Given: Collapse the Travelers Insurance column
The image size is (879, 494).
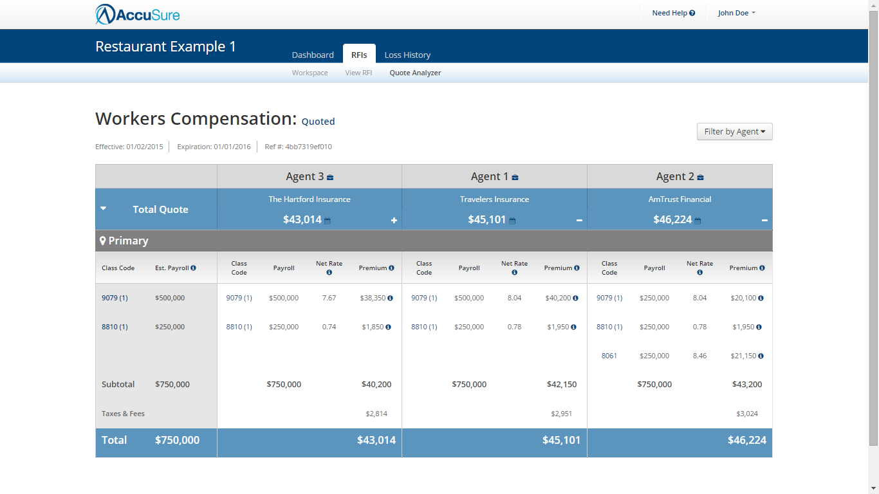Looking at the screenshot, I should pyautogui.click(x=579, y=221).
